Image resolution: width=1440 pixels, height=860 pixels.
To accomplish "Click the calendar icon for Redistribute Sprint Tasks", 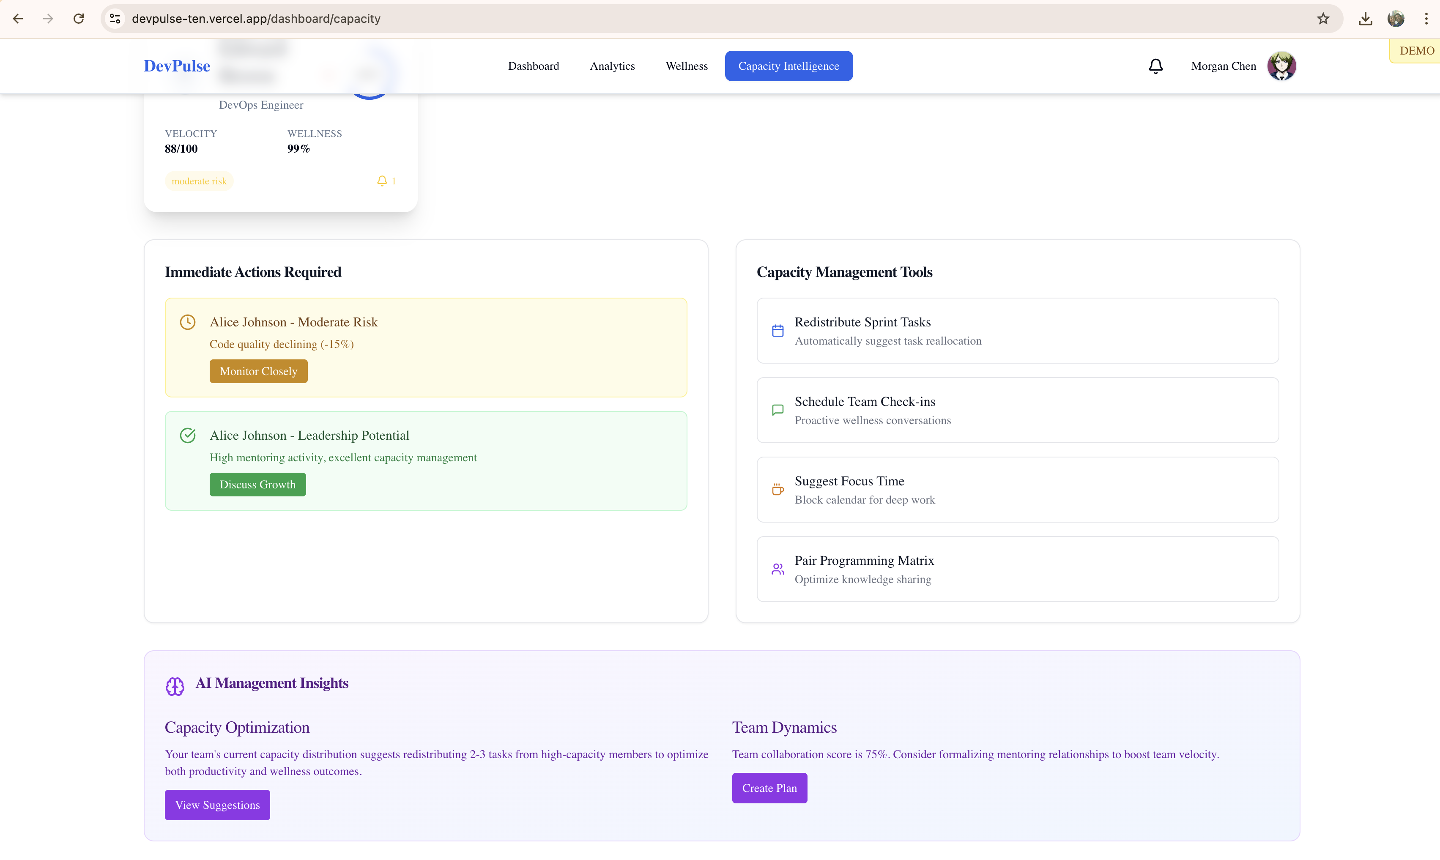I will point(777,331).
